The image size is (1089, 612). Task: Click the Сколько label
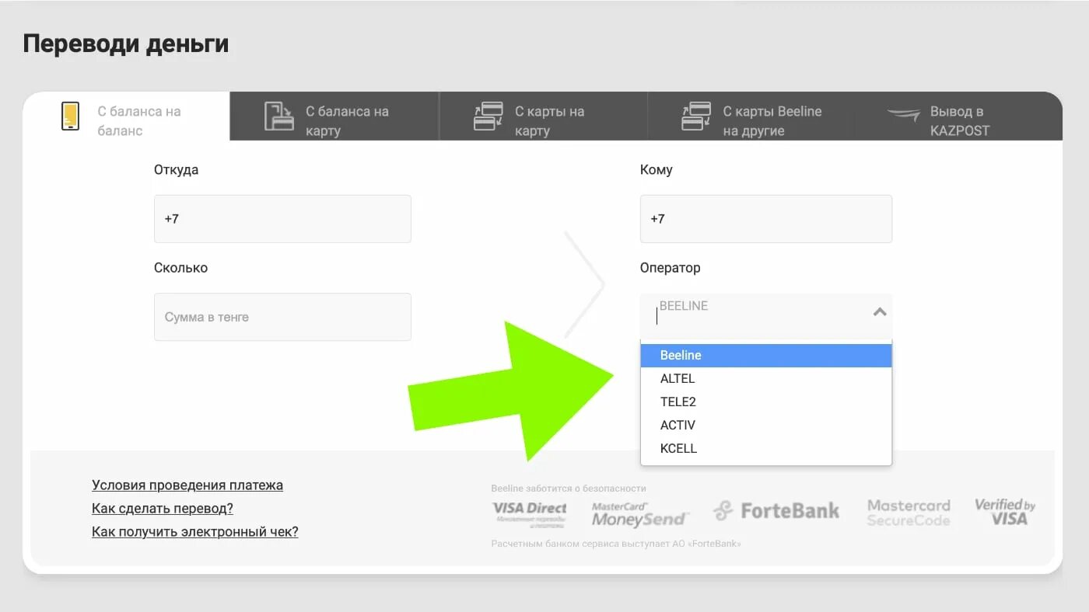click(x=181, y=268)
